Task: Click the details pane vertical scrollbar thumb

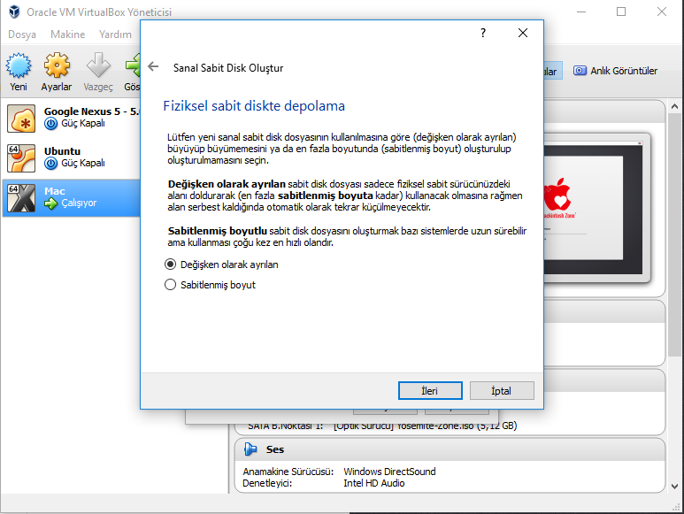Action: pyautogui.click(x=674, y=235)
